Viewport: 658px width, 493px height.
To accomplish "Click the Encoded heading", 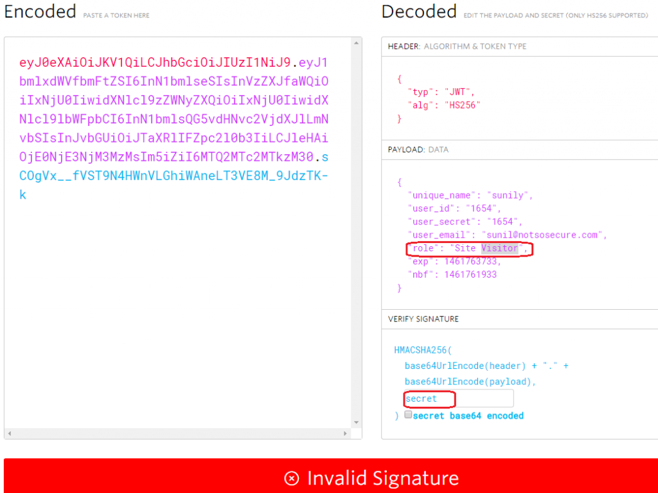I will (40, 12).
